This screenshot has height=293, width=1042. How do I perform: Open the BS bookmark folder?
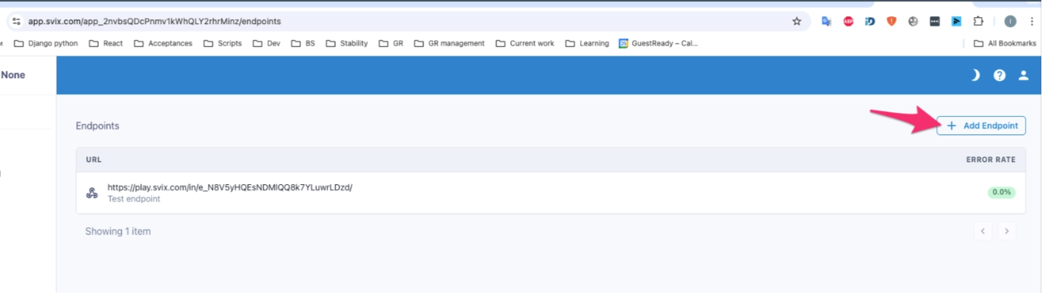tap(302, 43)
